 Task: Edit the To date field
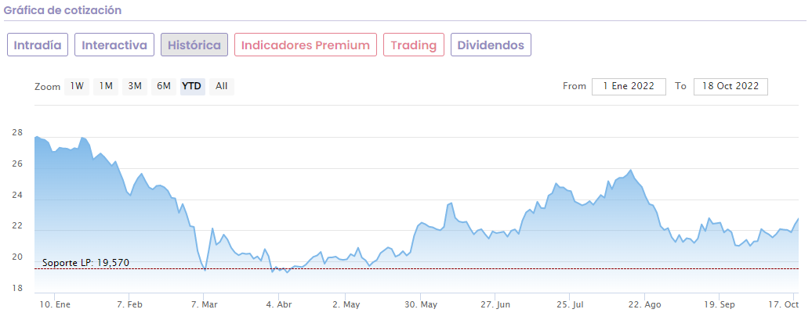(729, 86)
